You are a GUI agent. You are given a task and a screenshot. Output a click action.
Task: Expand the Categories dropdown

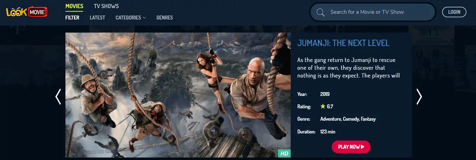(131, 17)
